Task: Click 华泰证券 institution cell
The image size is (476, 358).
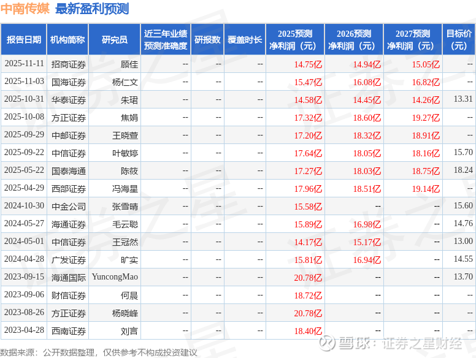Action: (69, 100)
